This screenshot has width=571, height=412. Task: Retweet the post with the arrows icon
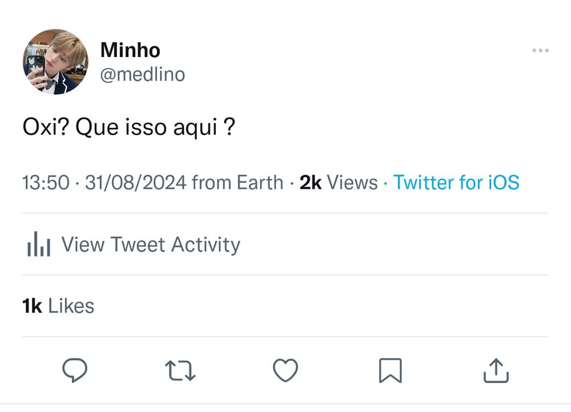coord(180,371)
